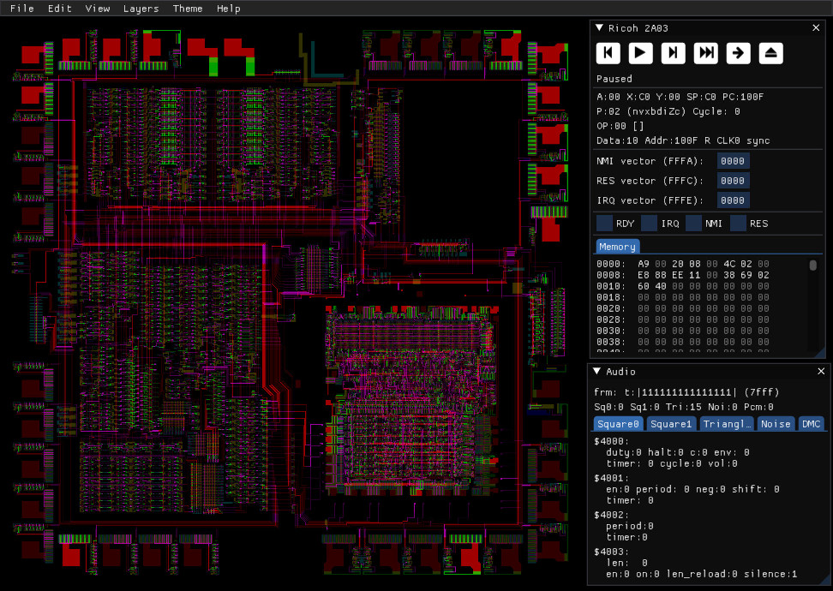Toggle the NMI checkbox
The height and width of the screenshot is (591, 833).
tap(694, 224)
